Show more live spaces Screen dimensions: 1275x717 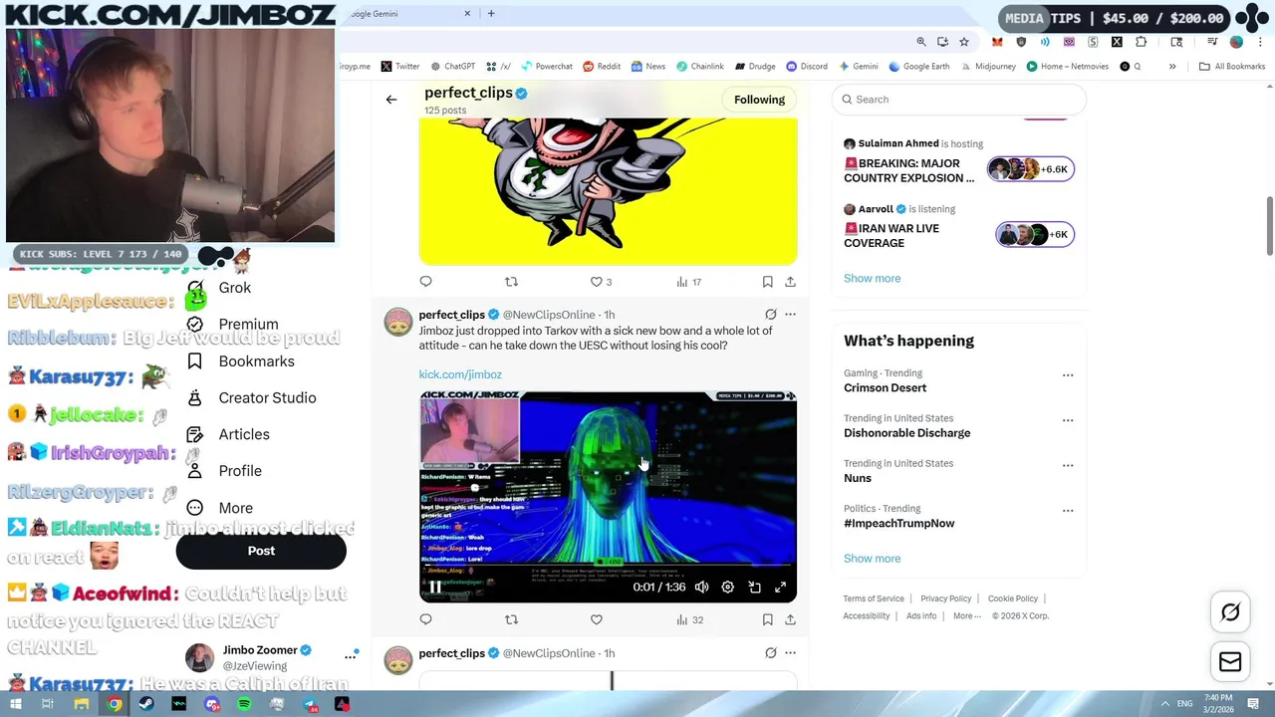pyautogui.click(x=872, y=279)
